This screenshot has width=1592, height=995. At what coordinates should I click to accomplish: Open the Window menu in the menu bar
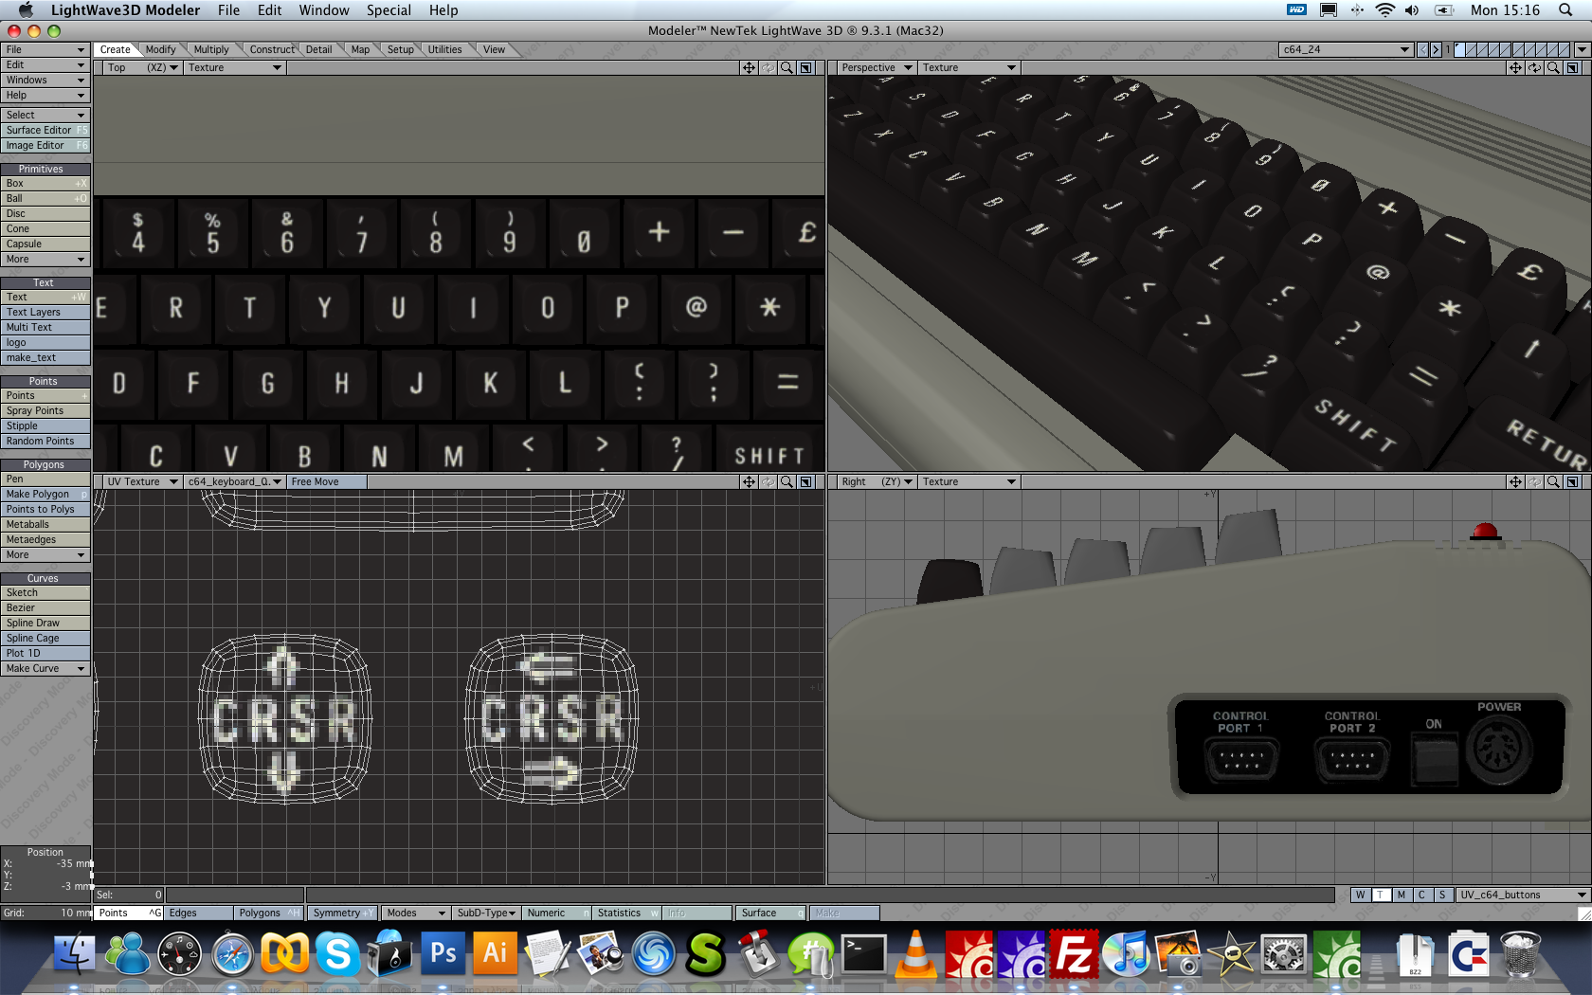pos(324,10)
